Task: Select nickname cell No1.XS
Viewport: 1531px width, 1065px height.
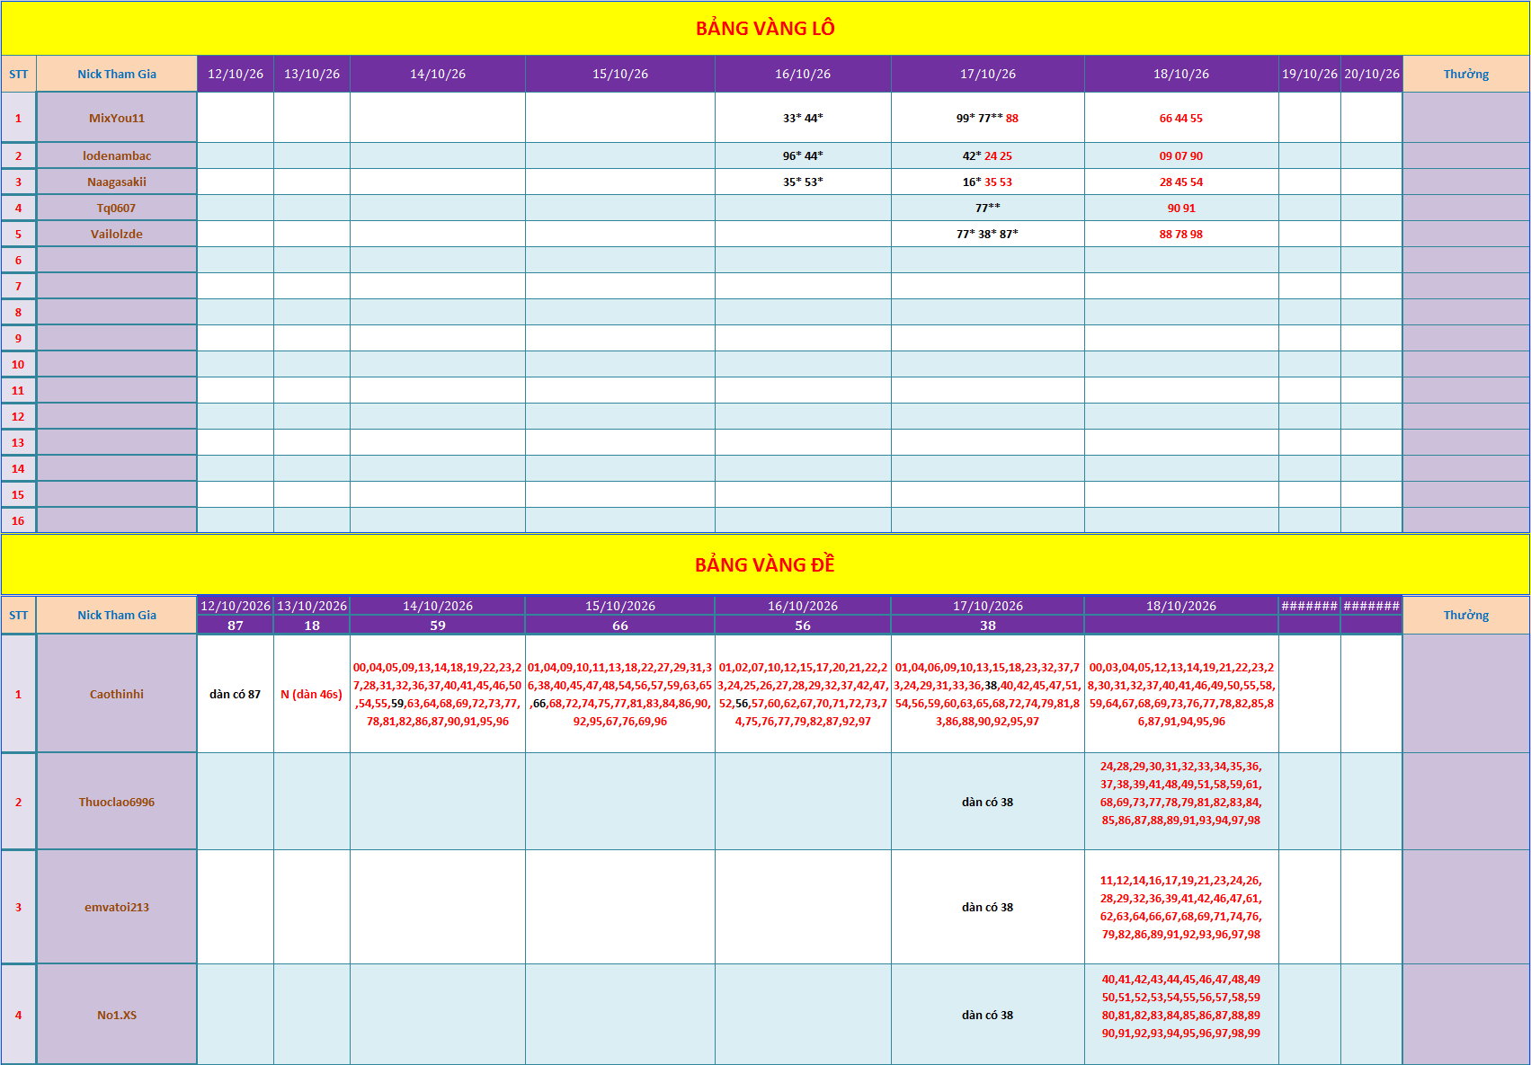Action: pyautogui.click(x=117, y=1015)
